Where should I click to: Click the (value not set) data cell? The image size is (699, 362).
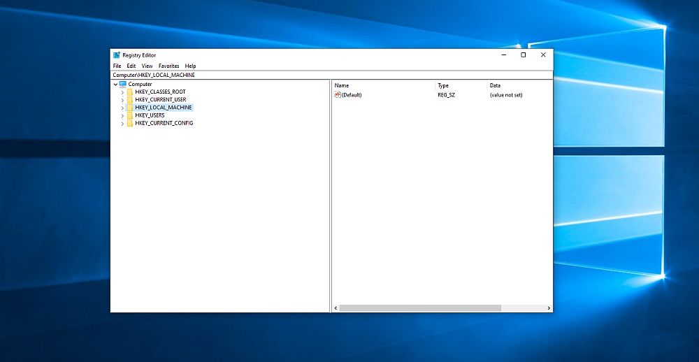point(506,95)
